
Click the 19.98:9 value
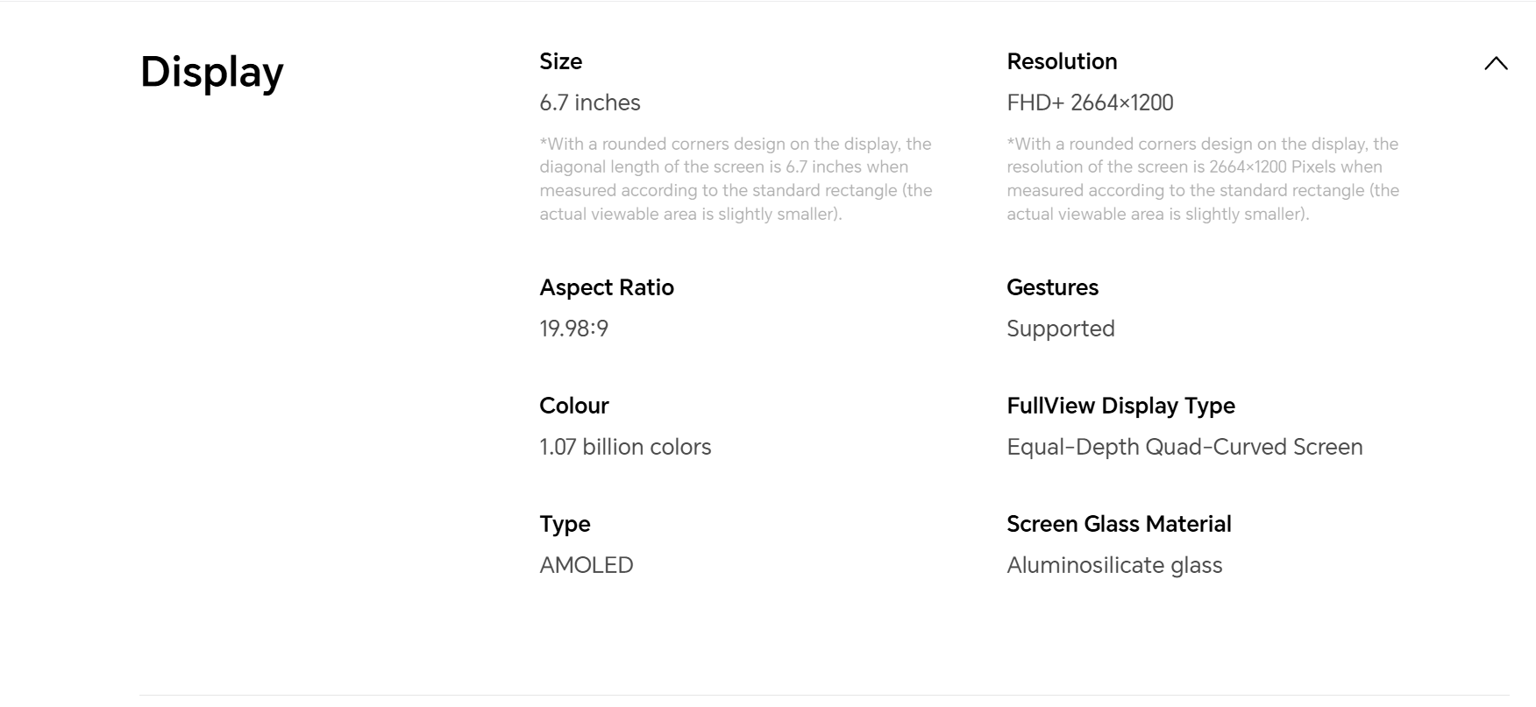pyautogui.click(x=574, y=329)
